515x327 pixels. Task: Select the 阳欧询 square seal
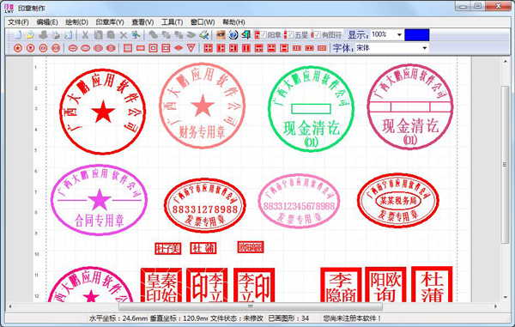coord(386,284)
